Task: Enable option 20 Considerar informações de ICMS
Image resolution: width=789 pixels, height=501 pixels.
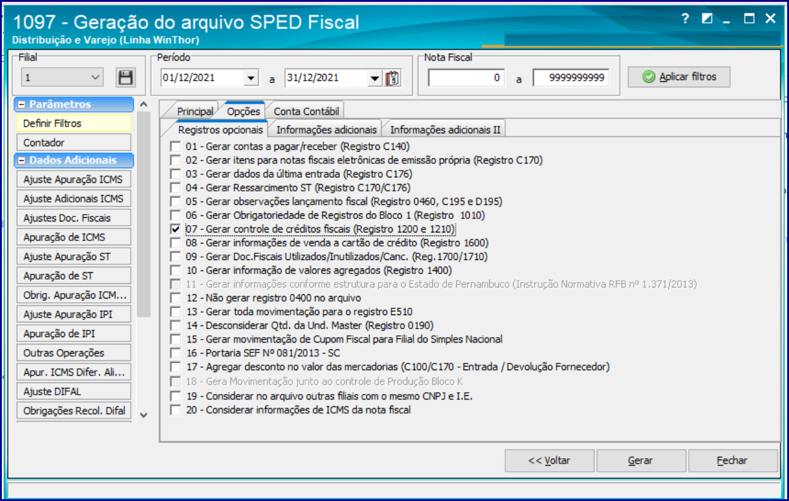Action: [x=176, y=410]
